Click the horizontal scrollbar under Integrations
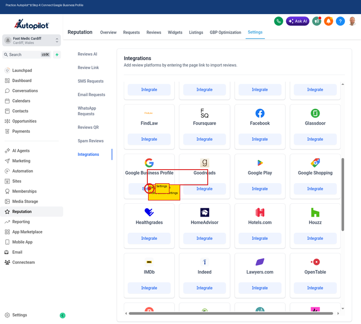 [x=231, y=313]
